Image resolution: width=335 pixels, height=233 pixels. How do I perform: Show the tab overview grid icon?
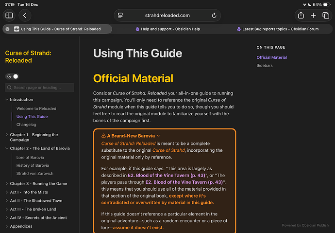point(325,16)
